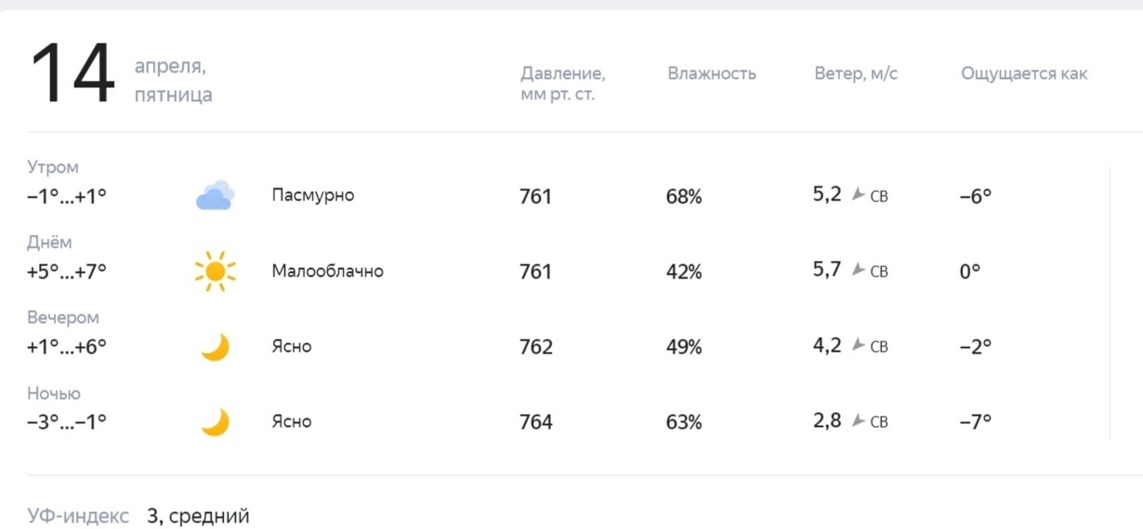Viewport: 1143px width, 529px height.
Task: Click the sun icon for daytime
Action: (x=216, y=271)
